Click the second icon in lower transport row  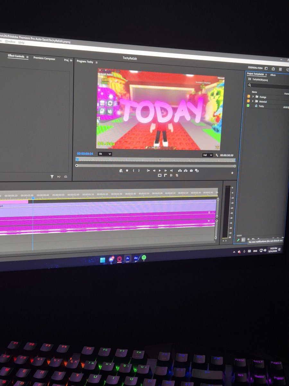point(165,175)
